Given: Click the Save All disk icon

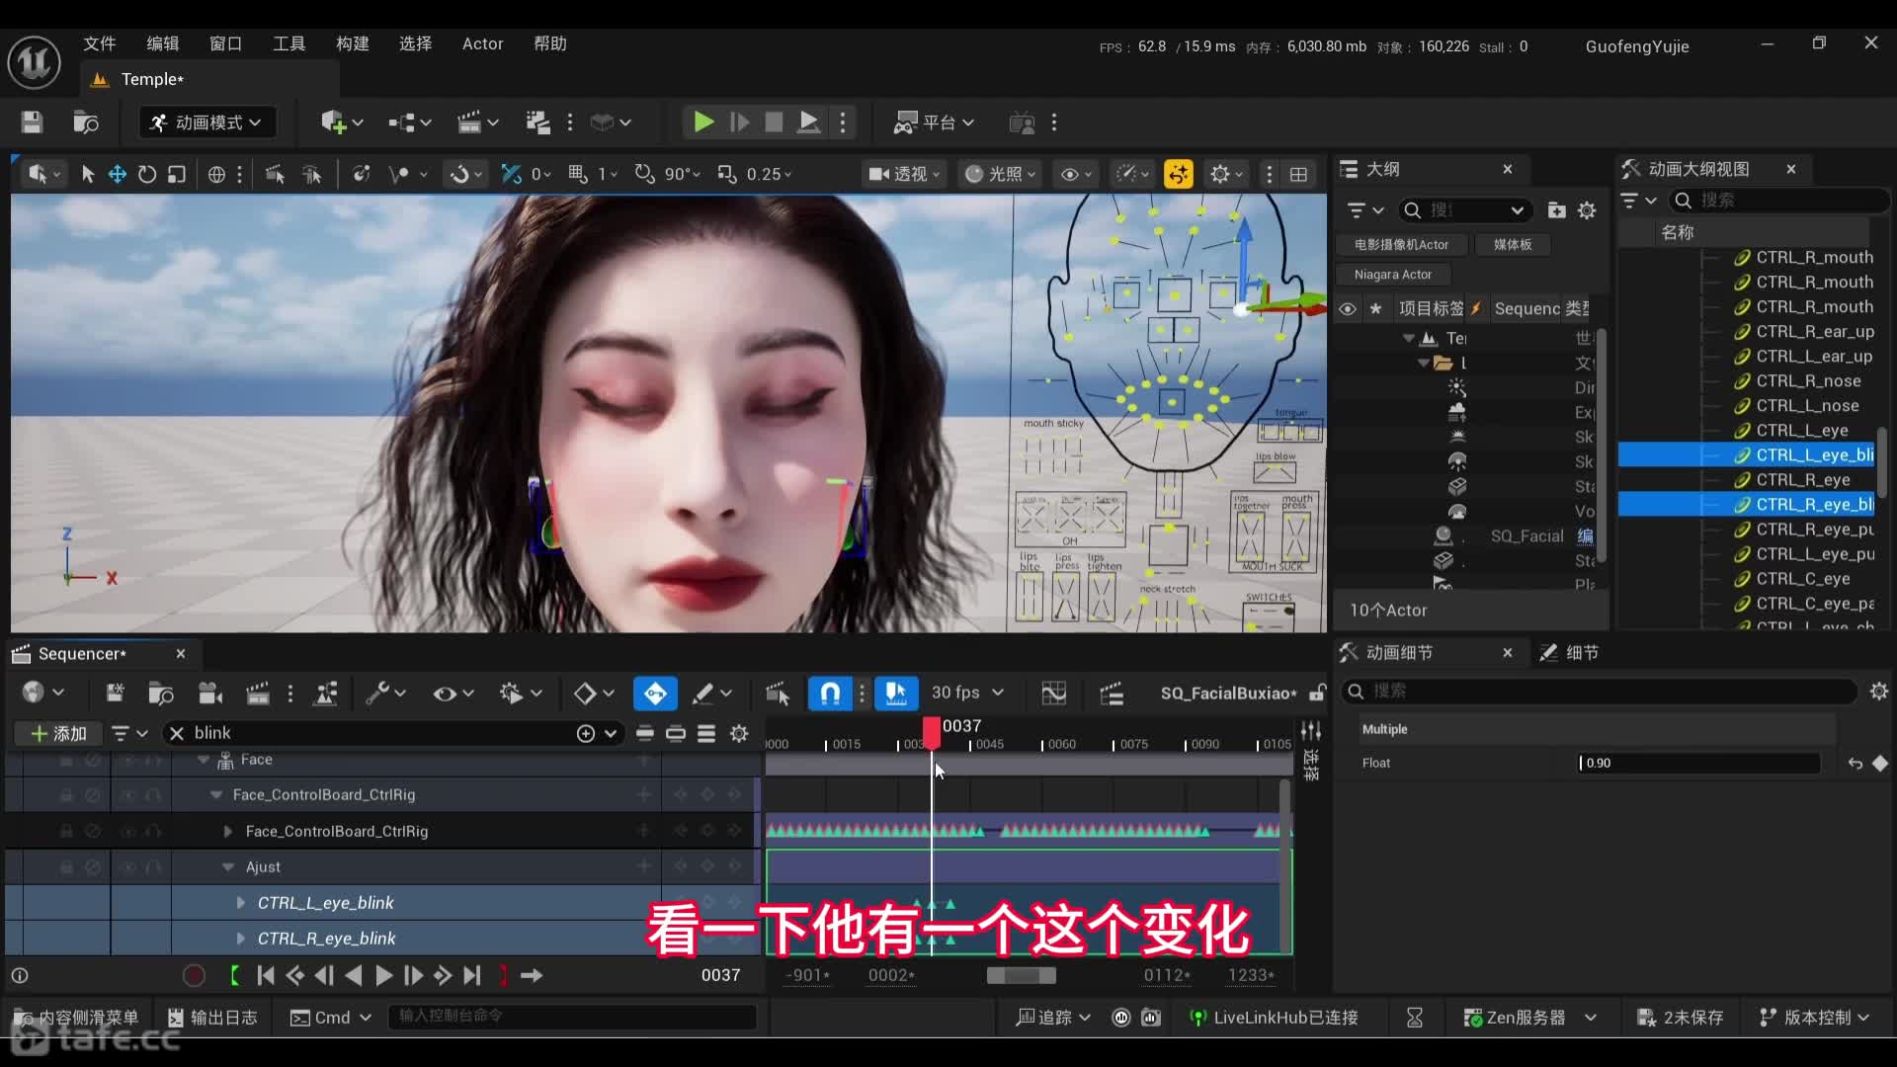Looking at the screenshot, I should pyautogui.click(x=31, y=122).
